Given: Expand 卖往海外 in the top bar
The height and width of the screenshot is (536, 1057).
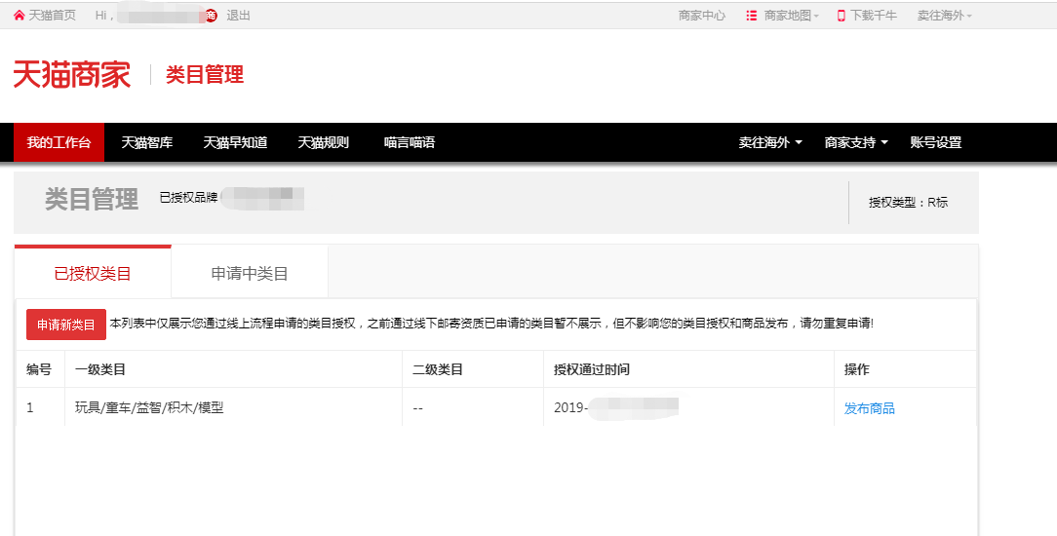Looking at the screenshot, I should [x=945, y=15].
